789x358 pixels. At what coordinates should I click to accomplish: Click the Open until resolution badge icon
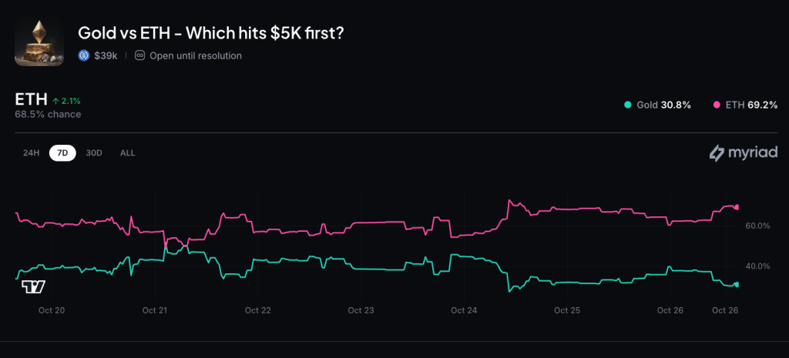139,55
